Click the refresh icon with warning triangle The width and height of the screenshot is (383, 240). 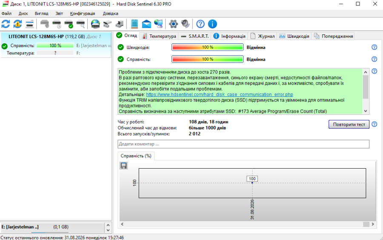pos(17,24)
